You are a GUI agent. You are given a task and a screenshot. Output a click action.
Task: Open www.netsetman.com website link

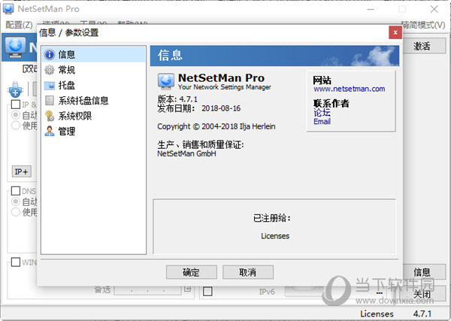pos(350,89)
